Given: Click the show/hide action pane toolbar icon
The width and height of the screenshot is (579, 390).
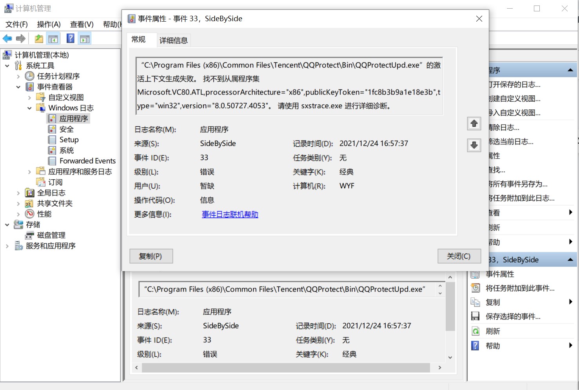Looking at the screenshot, I should pyautogui.click(x=85, y=38).
